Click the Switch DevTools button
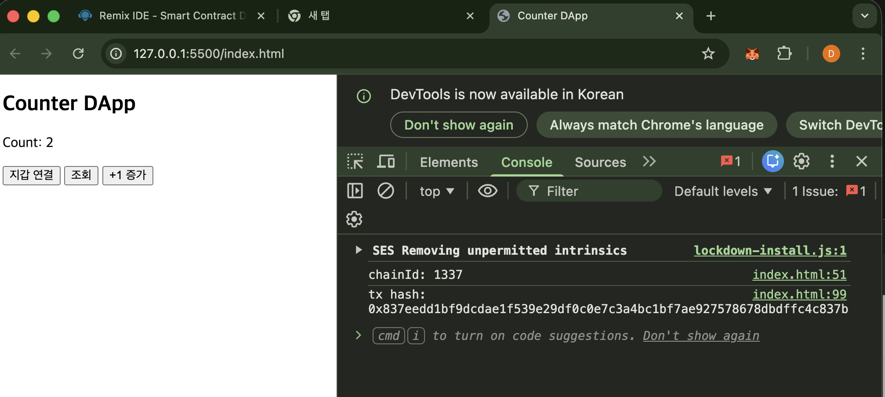885x397 pixels. [835, 125]
